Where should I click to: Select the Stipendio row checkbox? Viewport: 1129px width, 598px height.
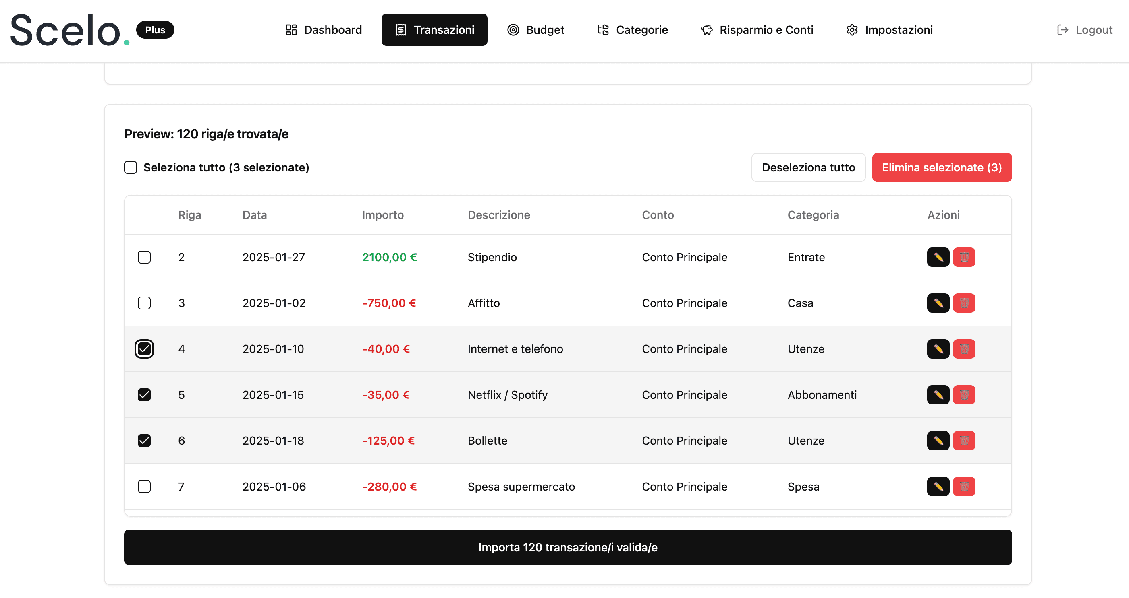coord(144,257)
